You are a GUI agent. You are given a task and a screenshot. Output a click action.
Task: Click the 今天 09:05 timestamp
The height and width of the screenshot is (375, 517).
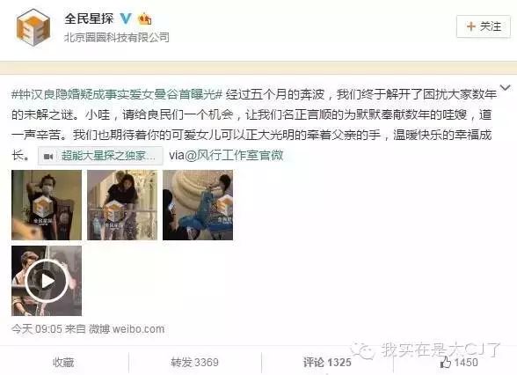click(x=37, y=329)
